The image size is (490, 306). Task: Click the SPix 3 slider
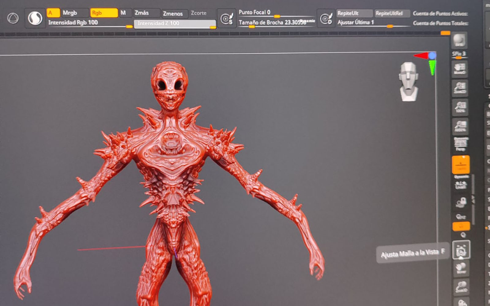[x=458, y=54]
